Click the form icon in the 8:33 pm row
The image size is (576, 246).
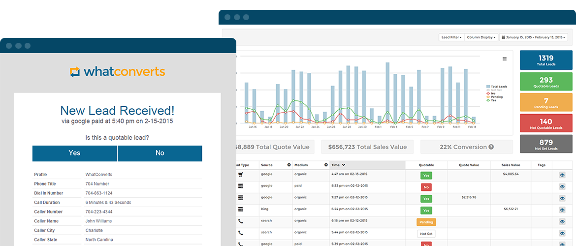tap(241, 186)
